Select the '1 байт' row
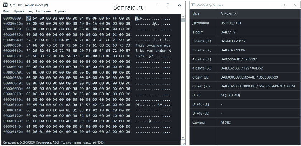 [245, 32]
